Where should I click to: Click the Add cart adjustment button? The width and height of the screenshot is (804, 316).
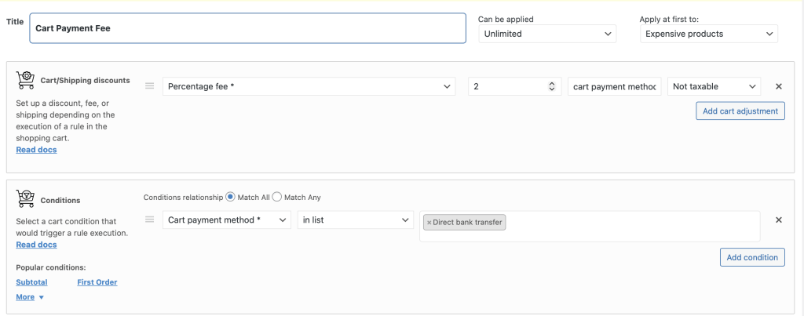tap(740, 111)
